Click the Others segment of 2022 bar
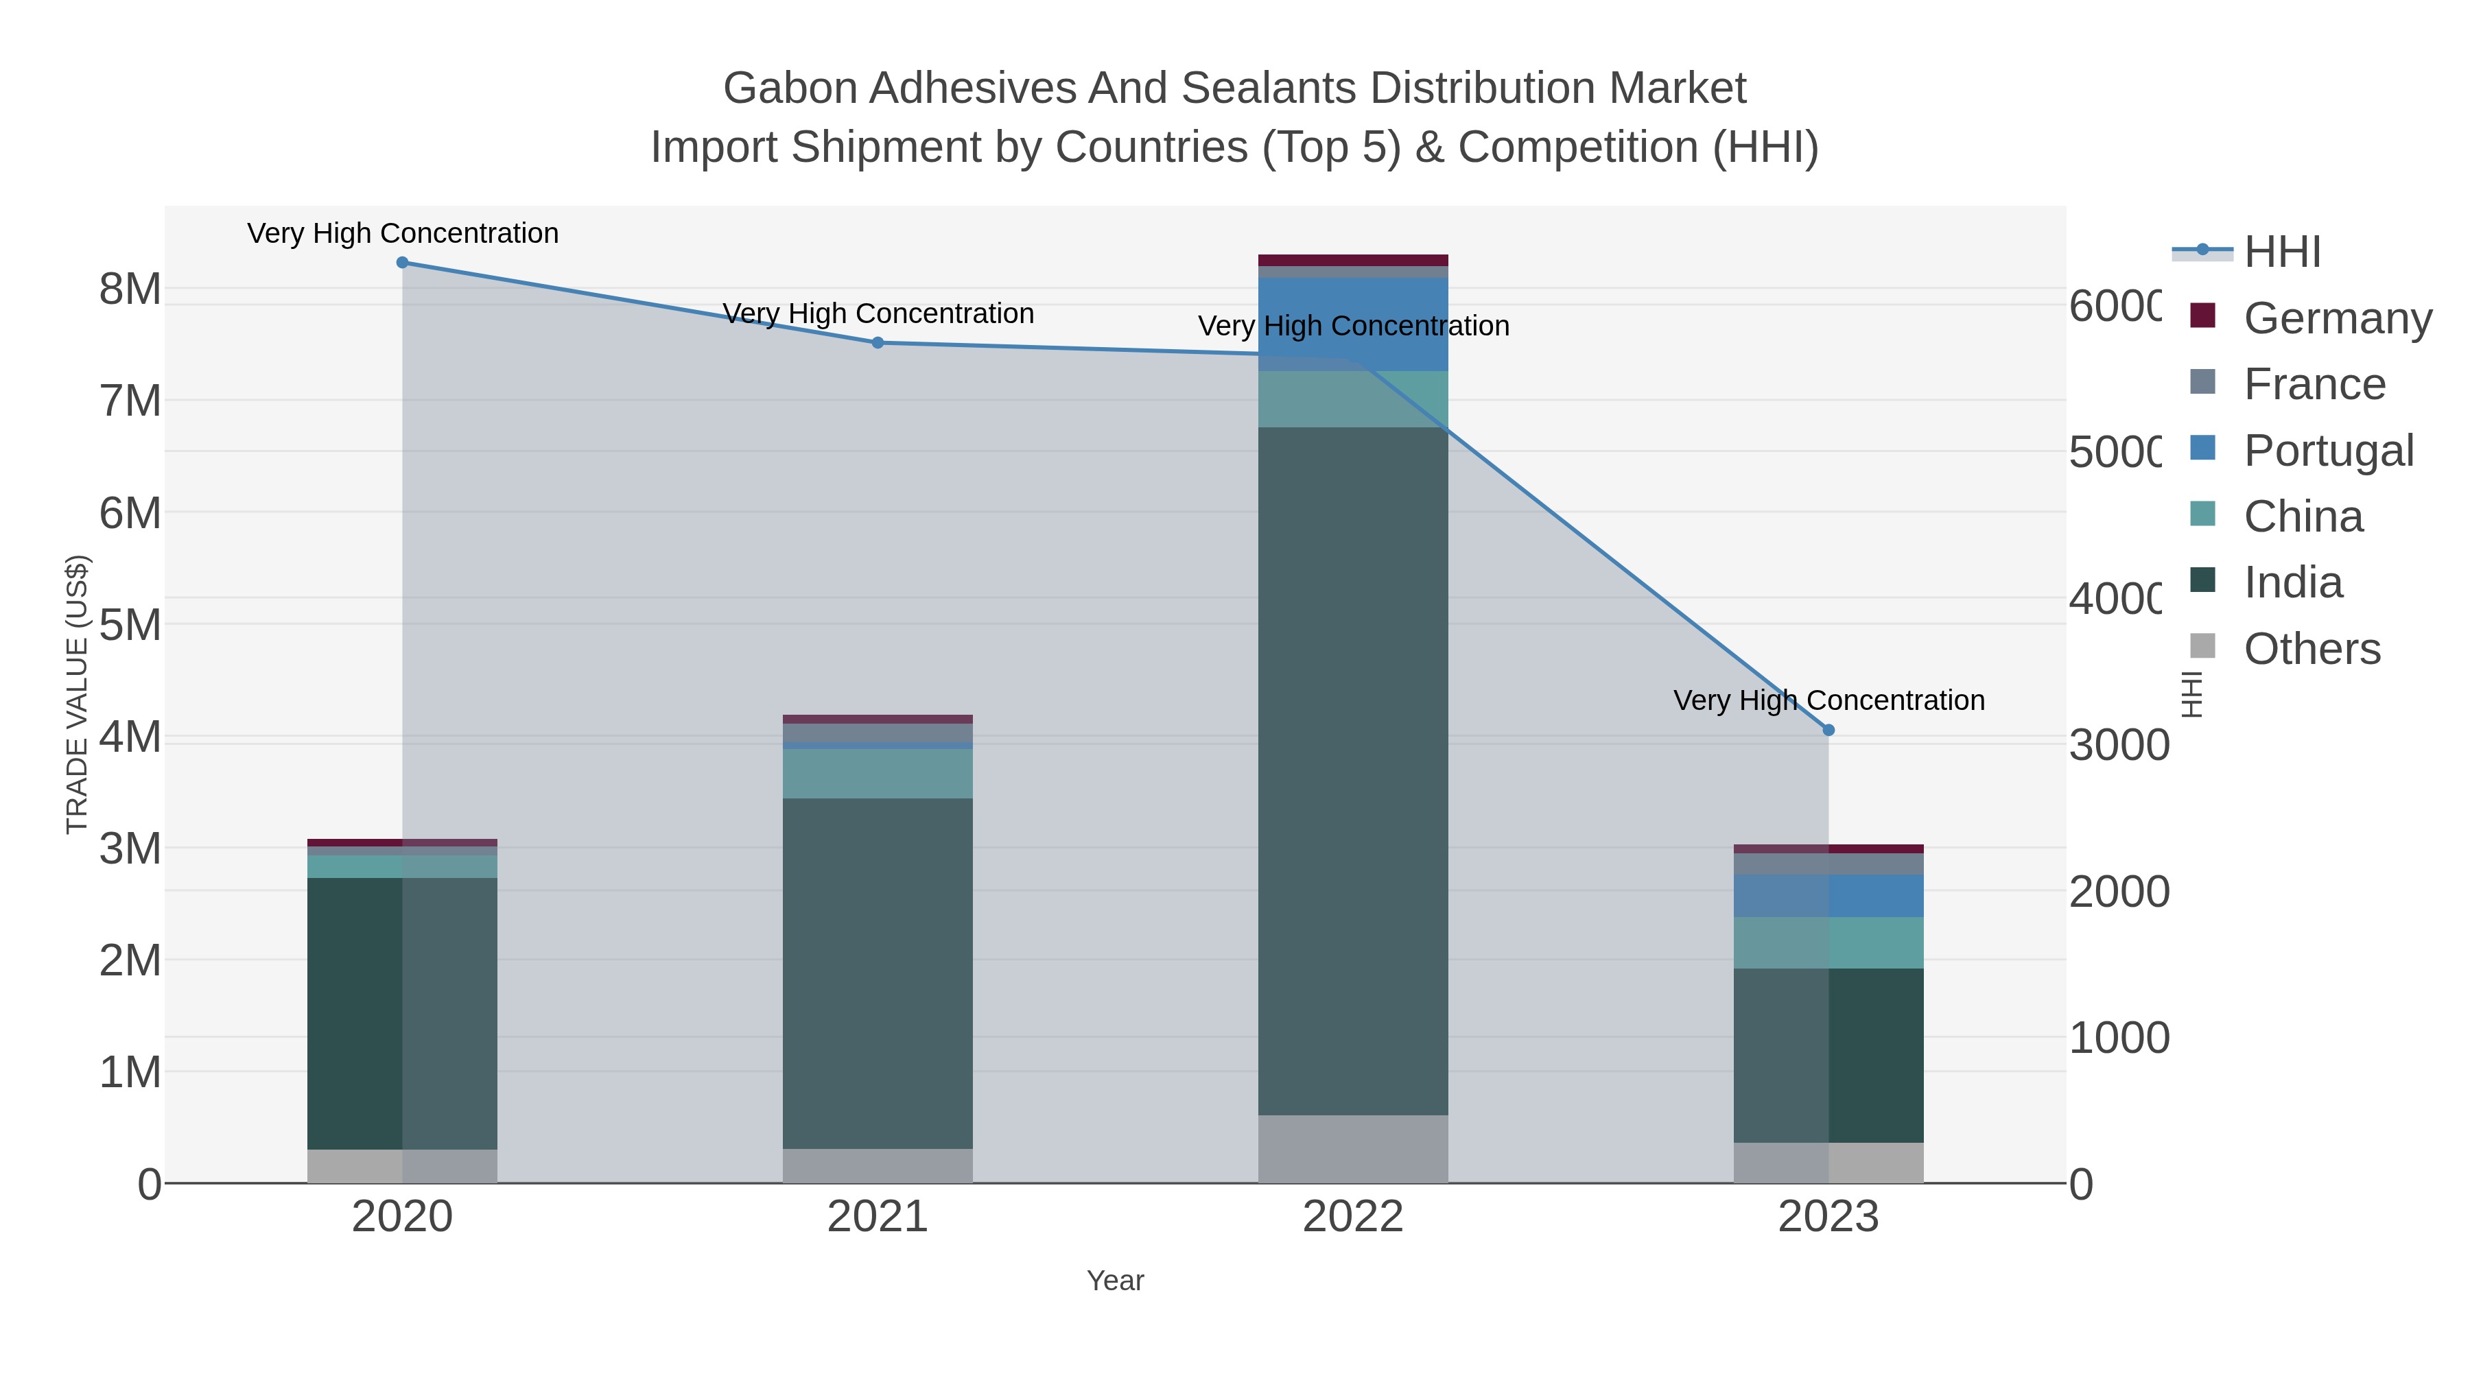 (x=1353, y=1150)
